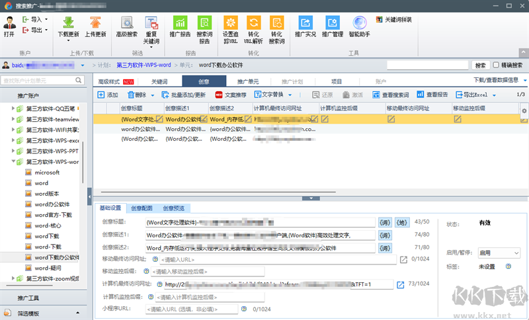Open the 导入 dropdown arrow

(x=46, y=19)
